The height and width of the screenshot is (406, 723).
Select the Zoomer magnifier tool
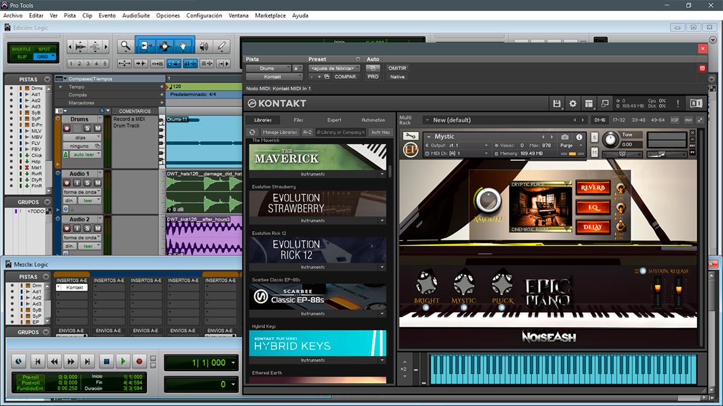(x=125, y=46)
